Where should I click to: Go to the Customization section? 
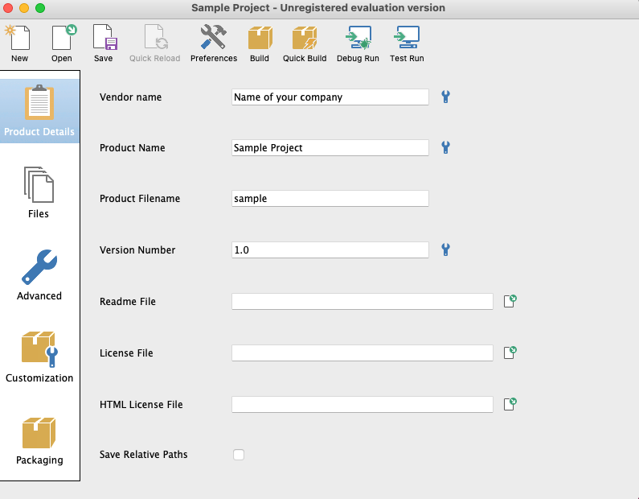click(x=39, y=357)
